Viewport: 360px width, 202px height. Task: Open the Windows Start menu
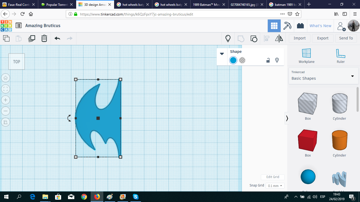pyautogui.click(x=6, y=196)
